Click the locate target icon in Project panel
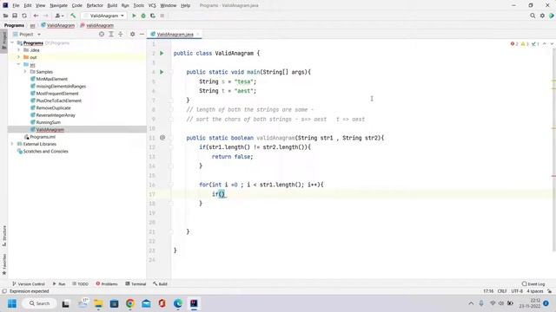556x312 pixels. 102,34
